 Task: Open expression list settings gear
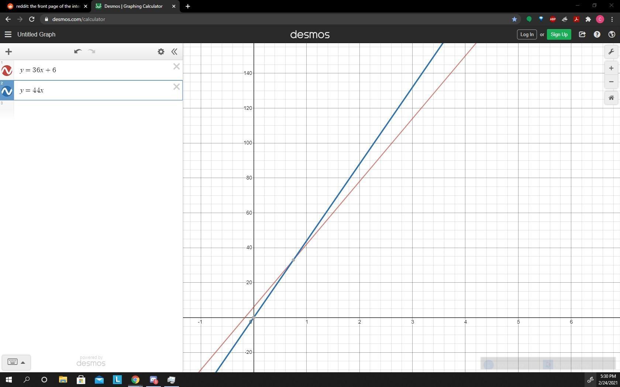[x=161, y=52]
